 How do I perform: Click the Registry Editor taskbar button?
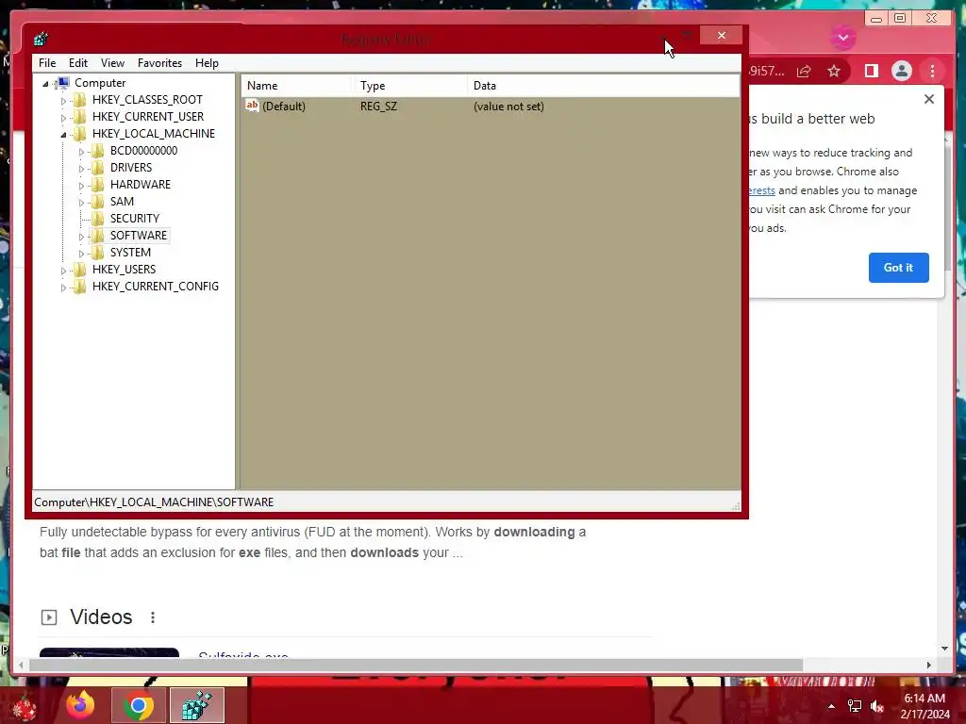197,705
